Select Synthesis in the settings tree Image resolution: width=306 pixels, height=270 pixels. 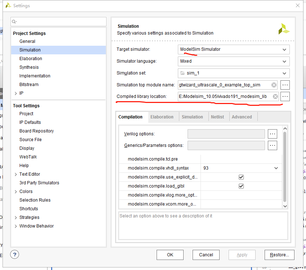coord(29,67)
